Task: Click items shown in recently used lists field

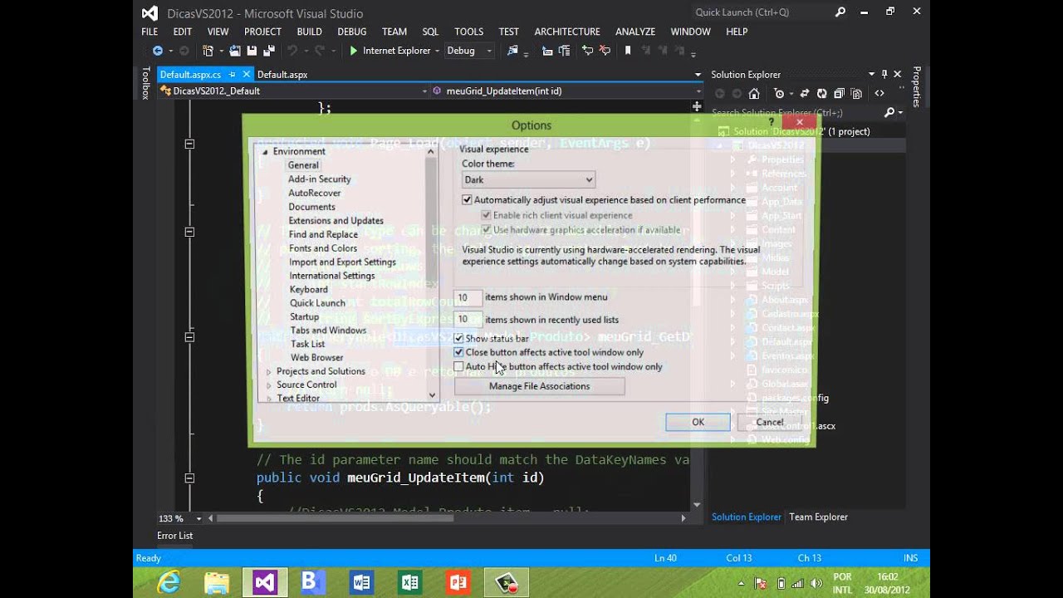Action: click(468, 319)
